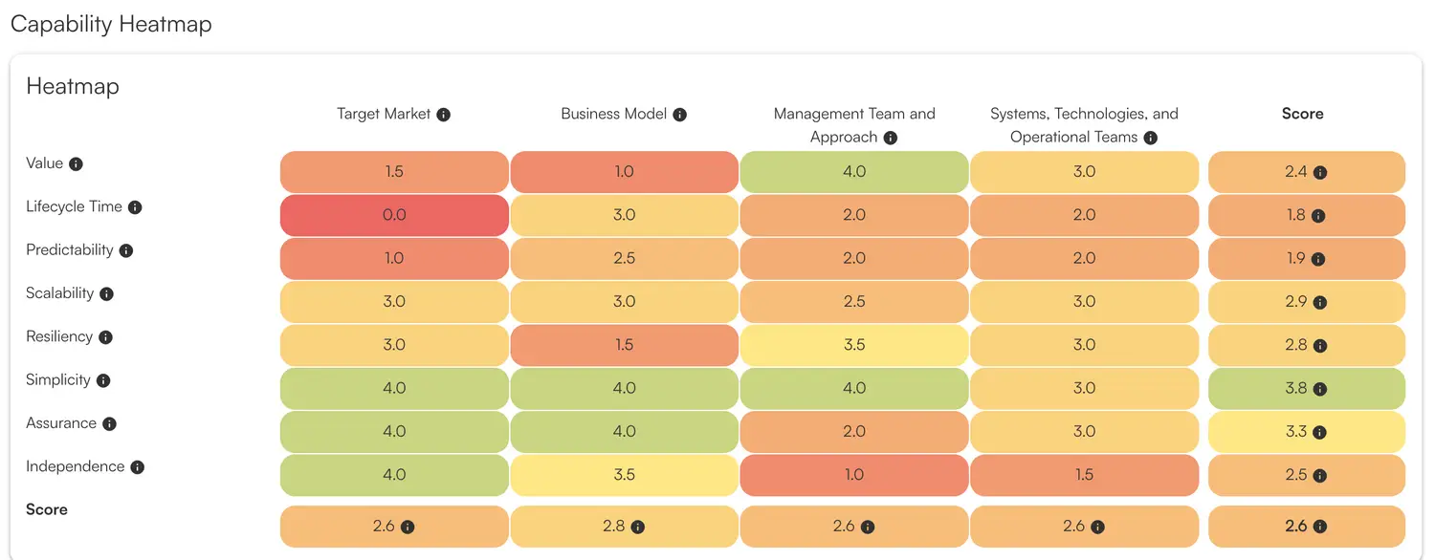
Task: Open the Predictability info icon
Action: click(126, 250)
